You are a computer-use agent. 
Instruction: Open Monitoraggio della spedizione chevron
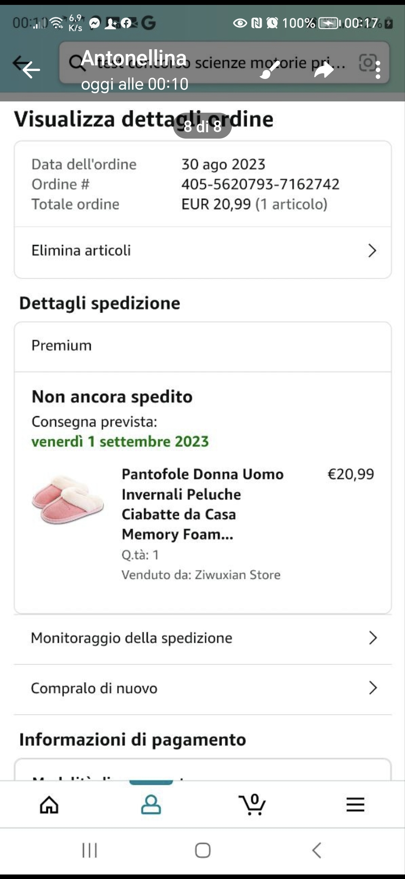click(x=372, y=638)
